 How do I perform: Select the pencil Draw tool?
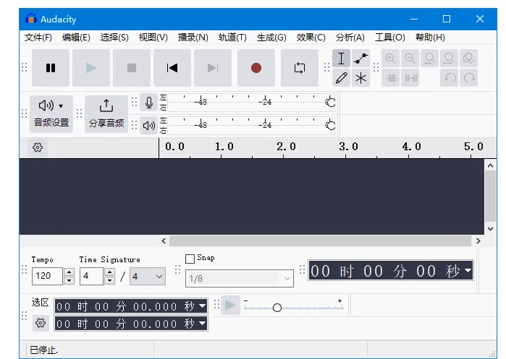coord(341,78)
